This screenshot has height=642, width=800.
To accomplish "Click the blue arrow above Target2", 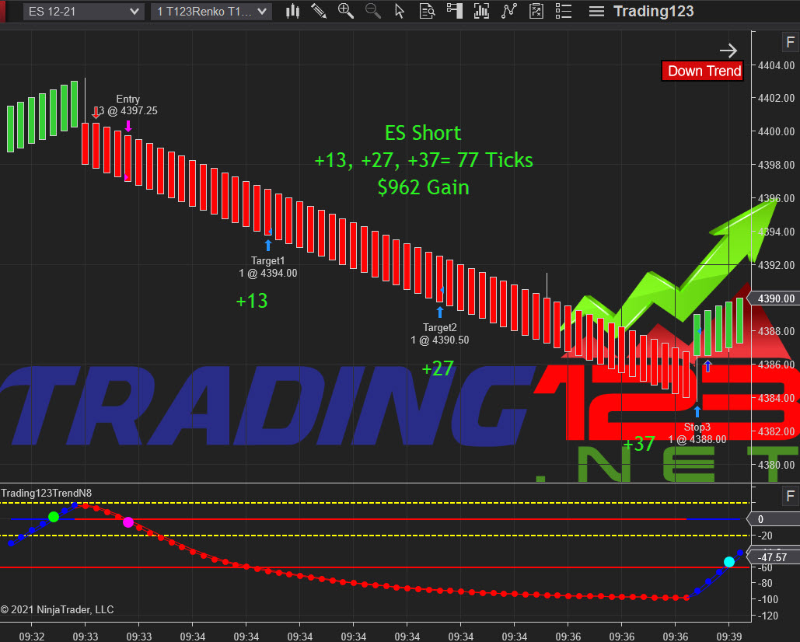I will point(440,312).
